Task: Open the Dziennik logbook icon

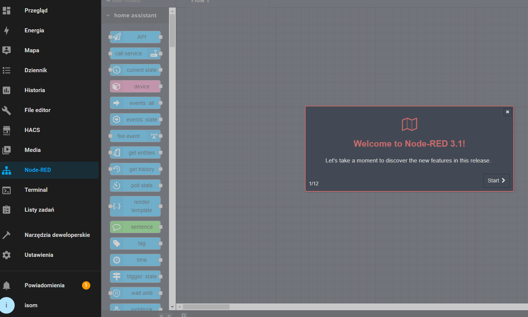Action: [x=6, y=70]
